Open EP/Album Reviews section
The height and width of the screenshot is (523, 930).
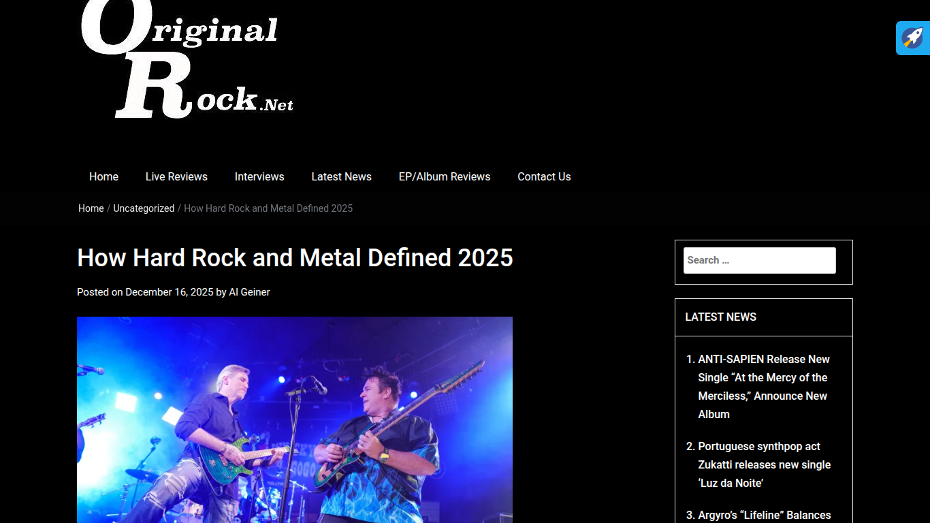(445, 176)
